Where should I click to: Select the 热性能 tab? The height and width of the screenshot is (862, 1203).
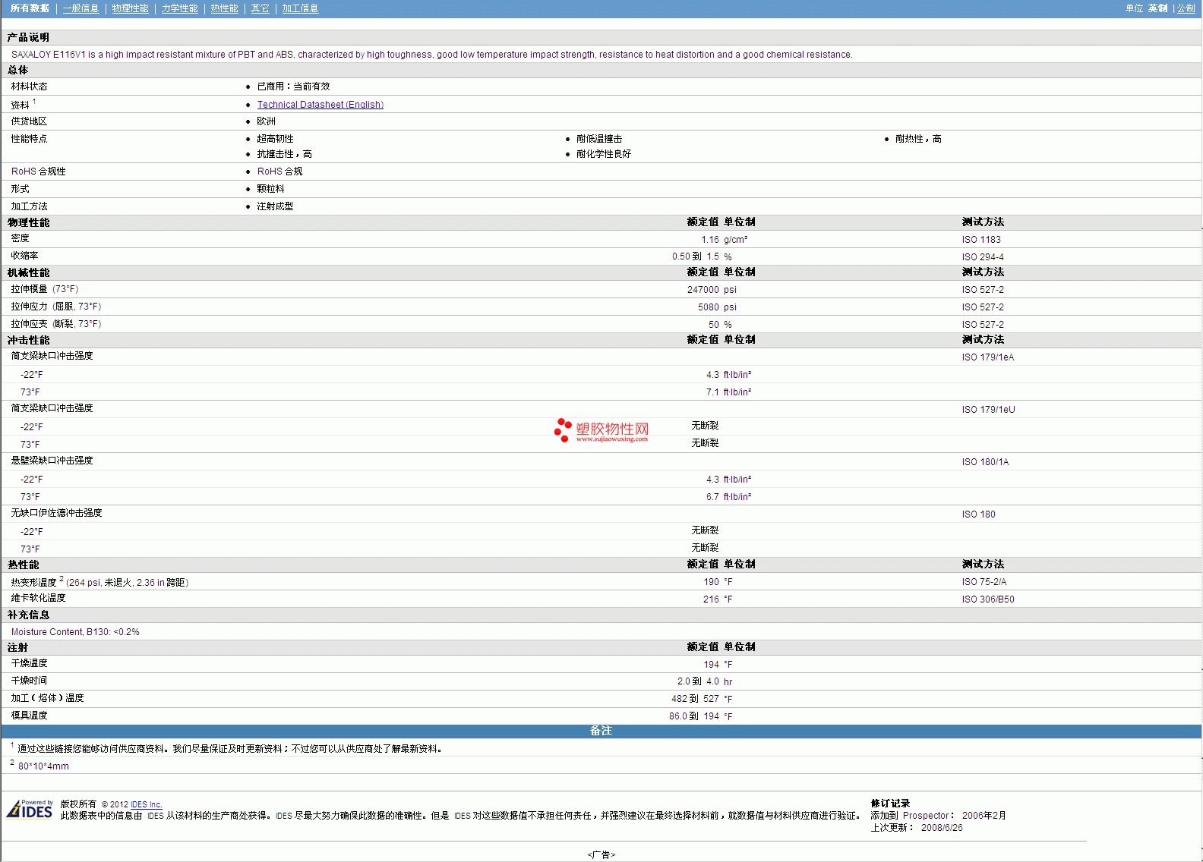tap(224, 8)
